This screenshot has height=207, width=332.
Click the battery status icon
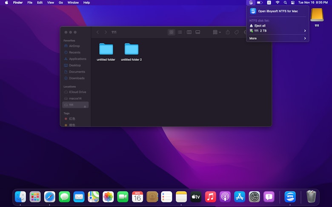[x=260, y=3]
